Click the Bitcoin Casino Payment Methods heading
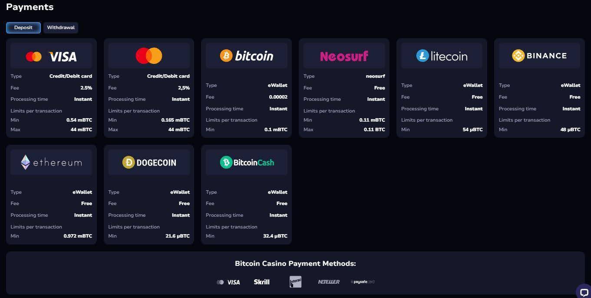Viewport: 591px width, 298px height. (295, 264)
